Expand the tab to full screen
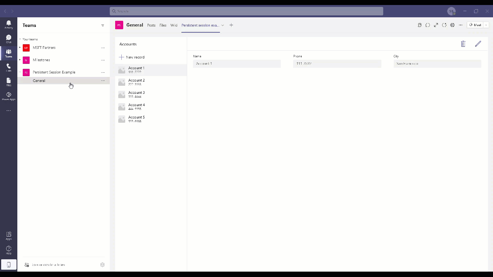This screenshot has height=277, width=493. pos(436,25)
